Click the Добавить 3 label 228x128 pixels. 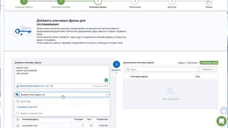(116, 71)
